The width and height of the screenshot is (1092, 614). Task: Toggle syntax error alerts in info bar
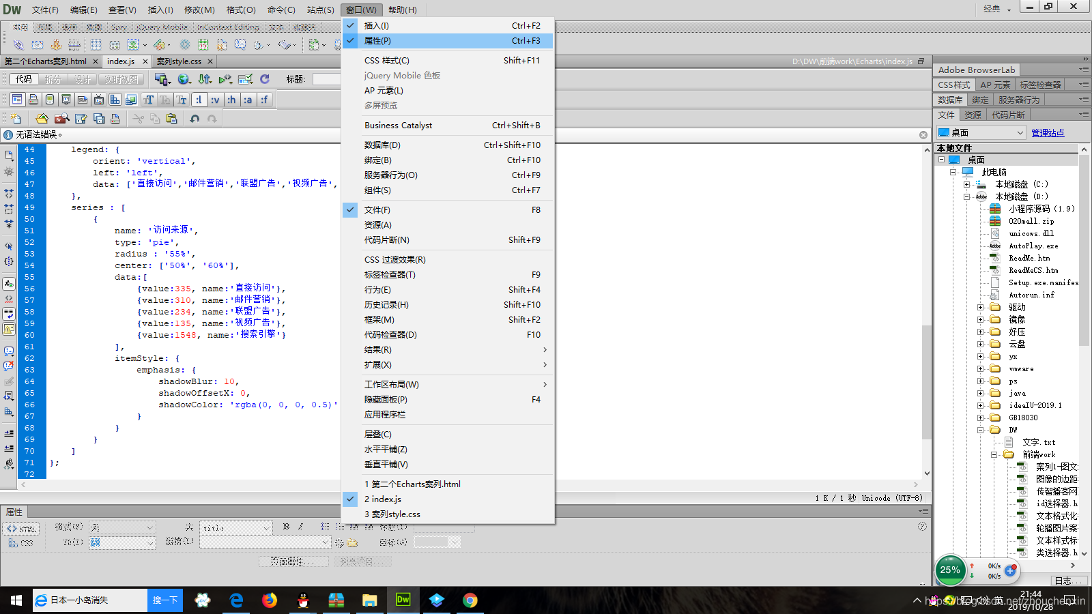coord(9,329)
